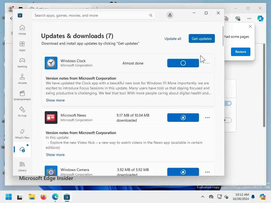
Task: Open Entertainment in the Store sidebar
Action: click(x=22, y=96)
